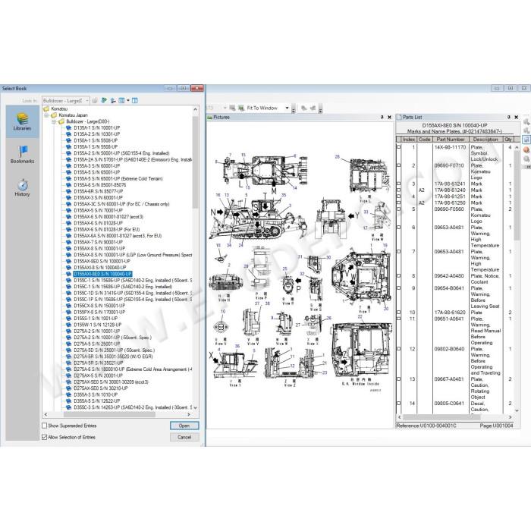Check the box for part 09690-F0710
The image size is (531, 531).
(398, 165)
